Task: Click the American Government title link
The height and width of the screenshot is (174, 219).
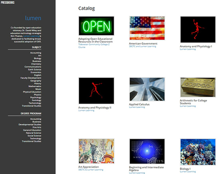Action: coord(143,44)
